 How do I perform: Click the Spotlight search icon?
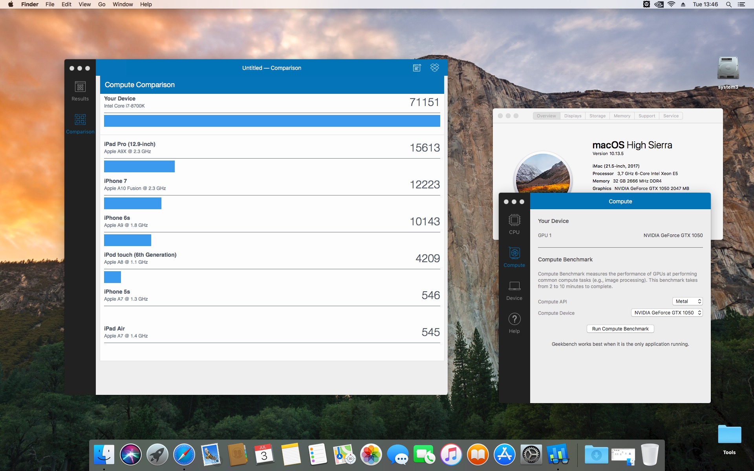[728, 4]
